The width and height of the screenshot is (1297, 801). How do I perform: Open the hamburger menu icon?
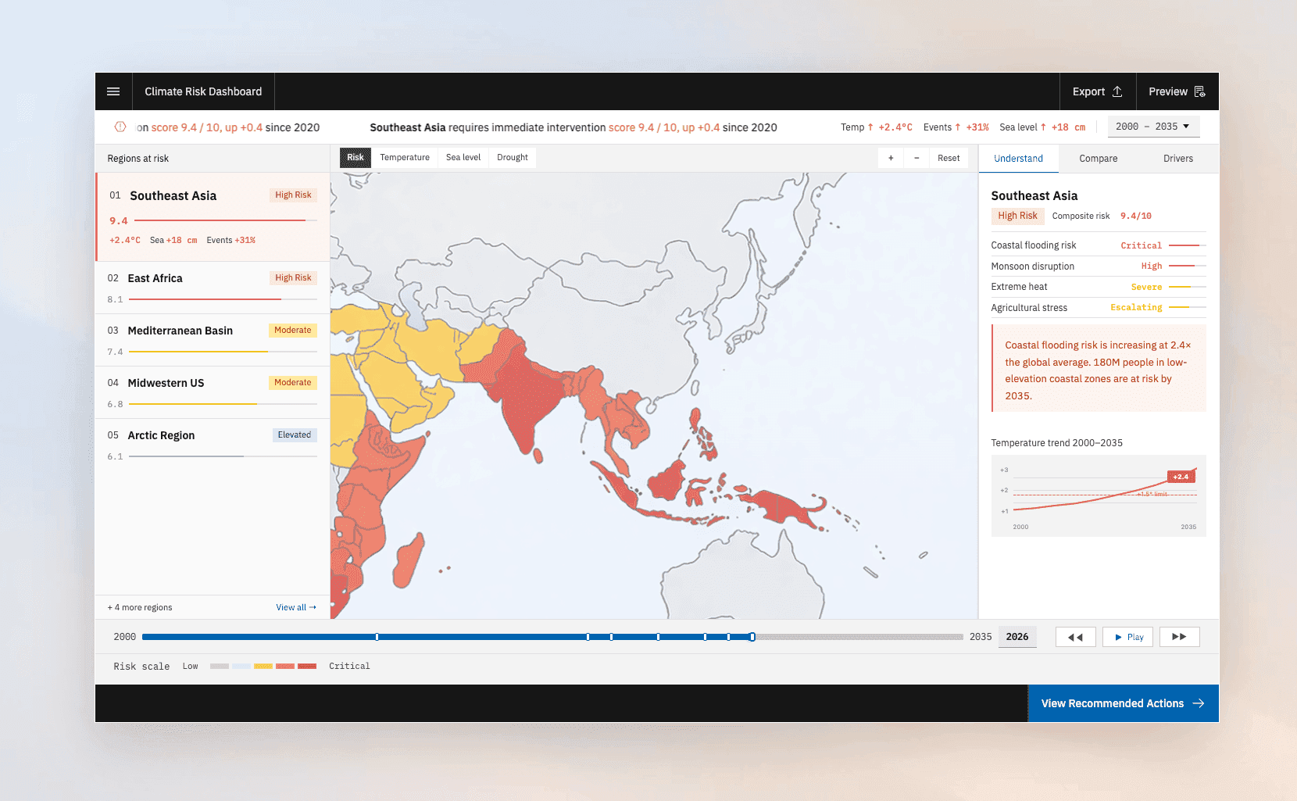coord(113,91)
